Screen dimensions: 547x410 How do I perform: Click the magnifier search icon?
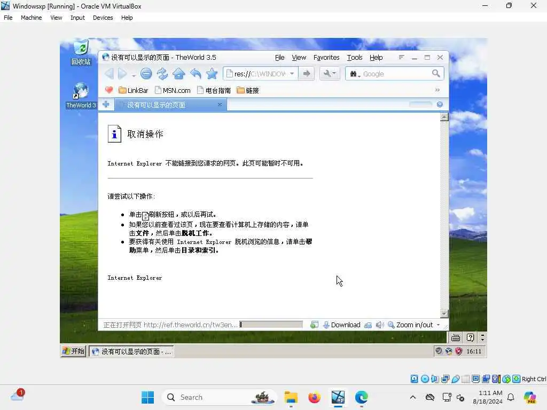pyautogui.click(x=436, y=73)
